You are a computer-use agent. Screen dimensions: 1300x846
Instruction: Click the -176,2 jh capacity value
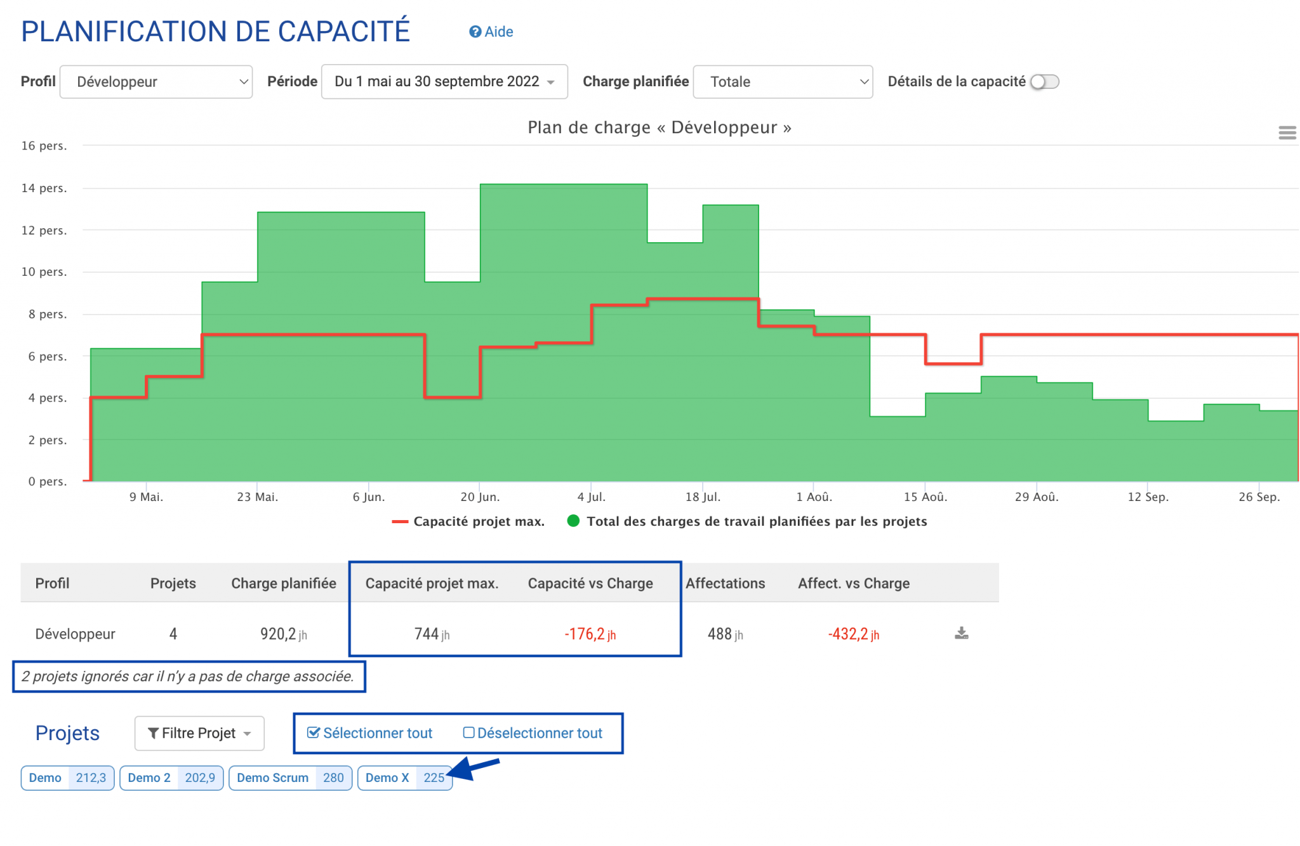(590, 634)
